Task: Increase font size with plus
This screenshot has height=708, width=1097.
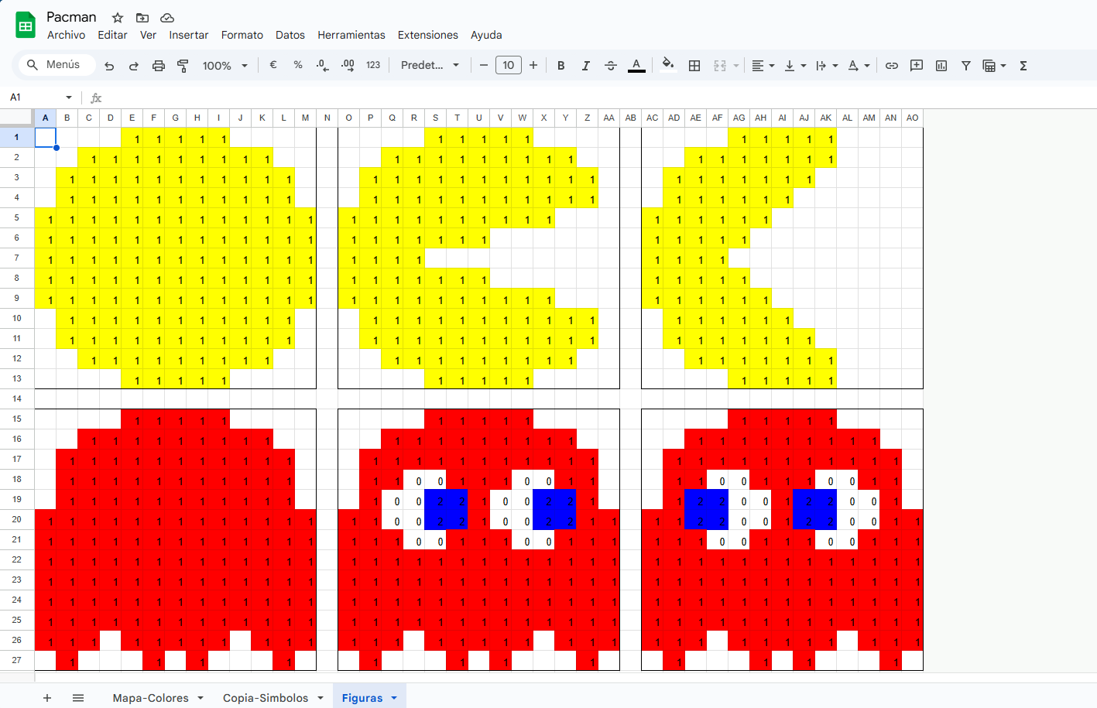Action: click(x=533, y=65)
